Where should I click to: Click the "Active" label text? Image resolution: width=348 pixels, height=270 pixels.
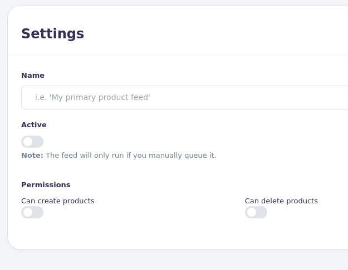[34, 125]
